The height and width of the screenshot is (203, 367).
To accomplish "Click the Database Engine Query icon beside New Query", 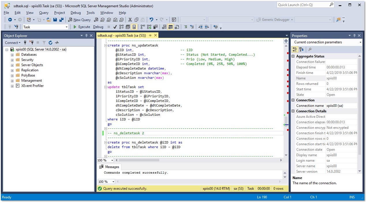I will 96,20.
